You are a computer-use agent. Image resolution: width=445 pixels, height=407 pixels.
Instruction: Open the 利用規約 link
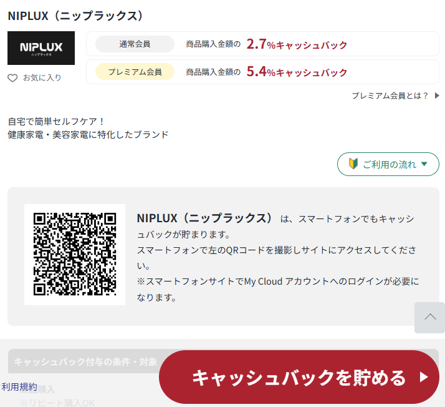tap(19, 387)
